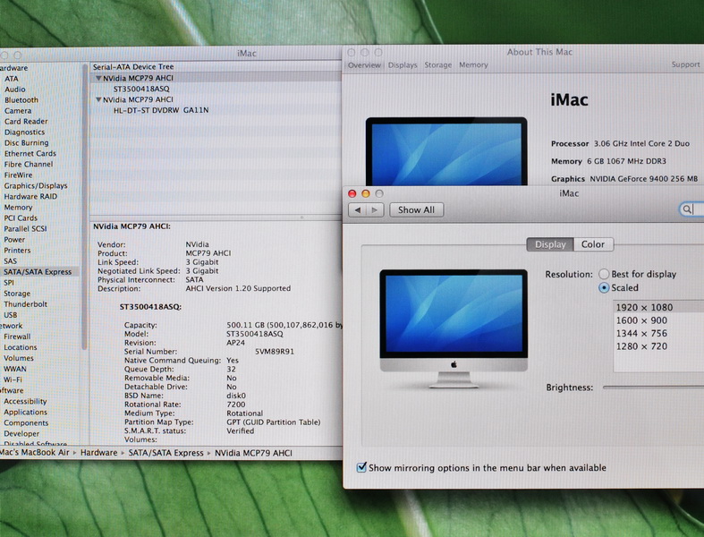Image resolution: width=704 pixels, height=537 pixels.
Task: Select Camera in the sidebar
Action: pyautogui.click(x=18, y=111)
